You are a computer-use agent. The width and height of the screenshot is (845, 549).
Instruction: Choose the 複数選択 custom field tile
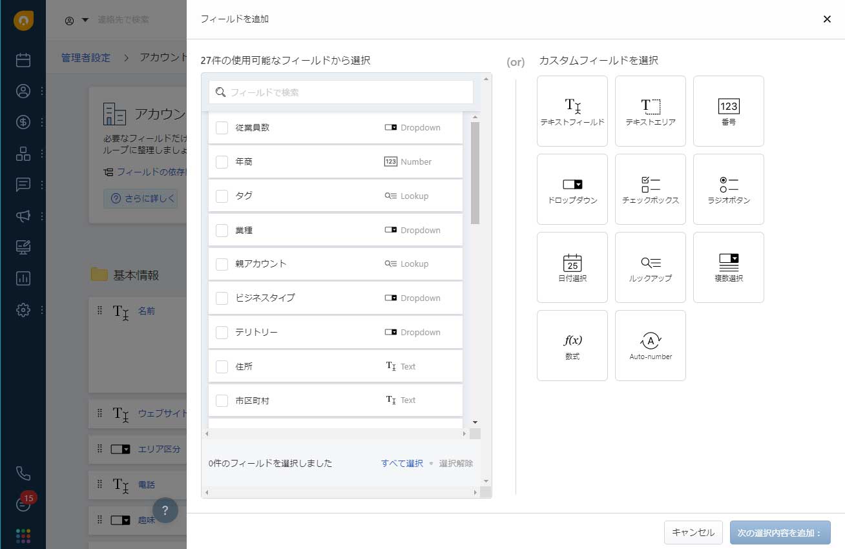pos(729,267)
